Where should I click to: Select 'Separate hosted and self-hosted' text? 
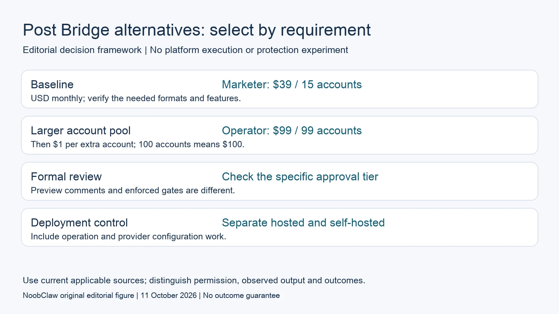tap(303, 223)
